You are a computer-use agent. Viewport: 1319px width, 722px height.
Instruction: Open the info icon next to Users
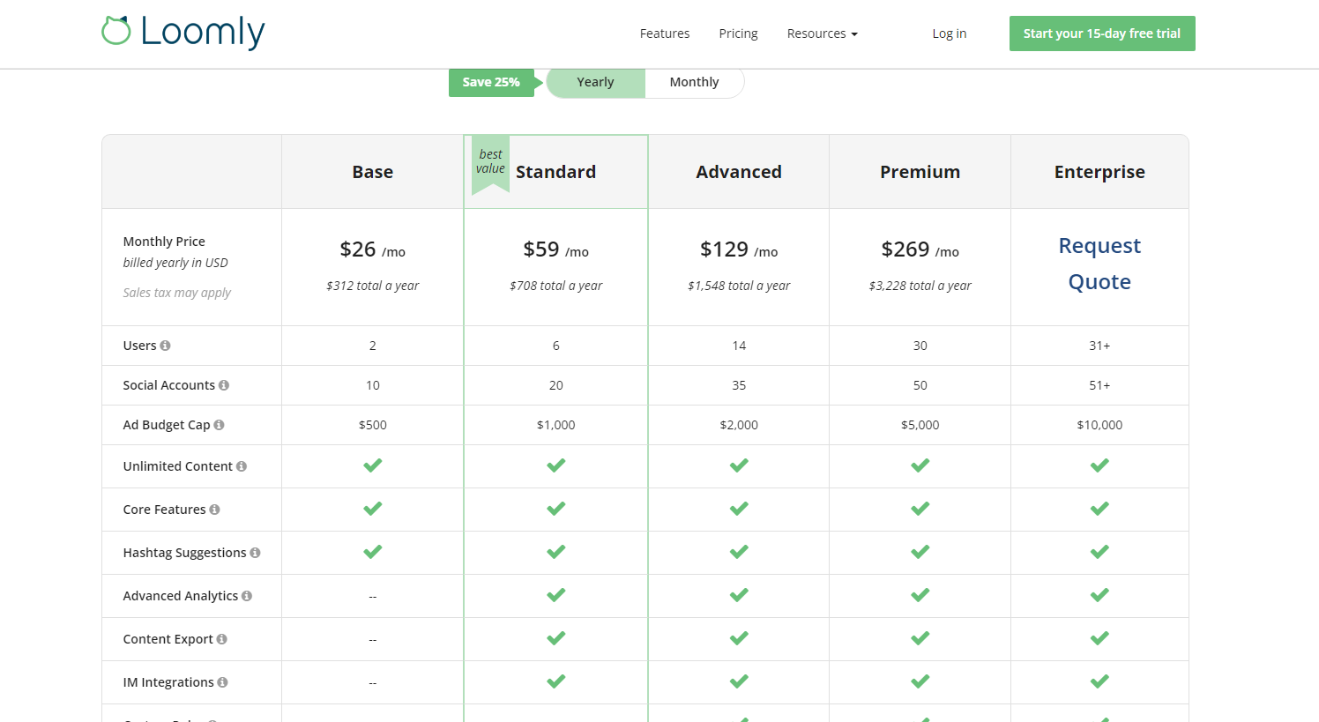(165, 346)
